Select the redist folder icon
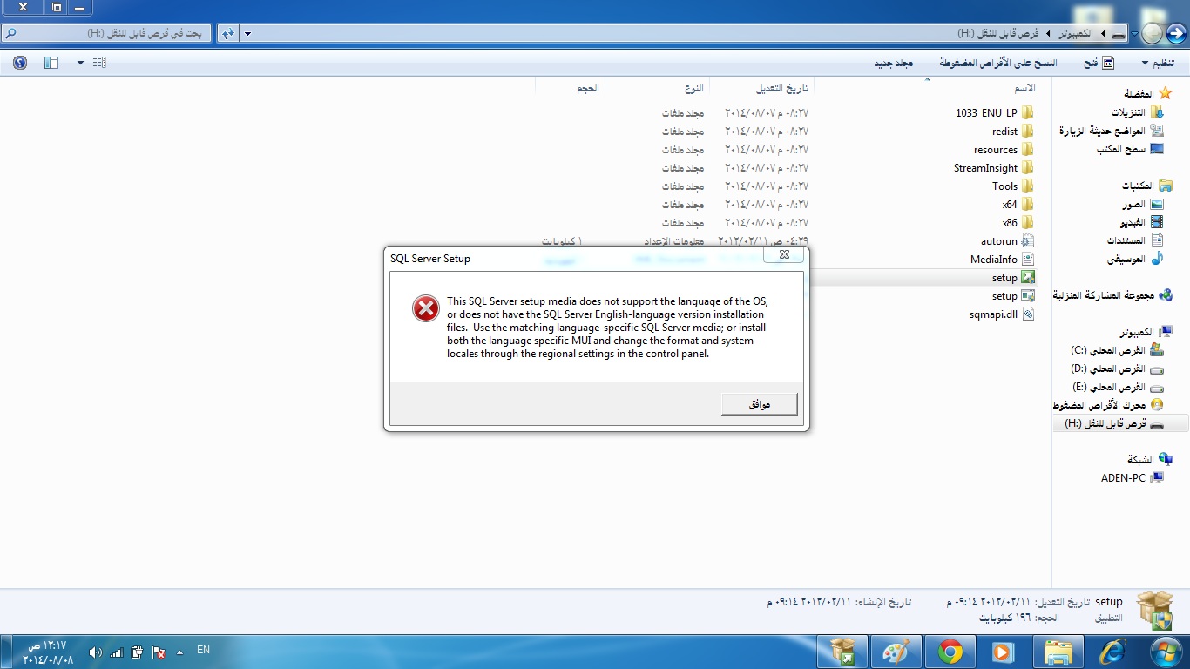 1027,131
